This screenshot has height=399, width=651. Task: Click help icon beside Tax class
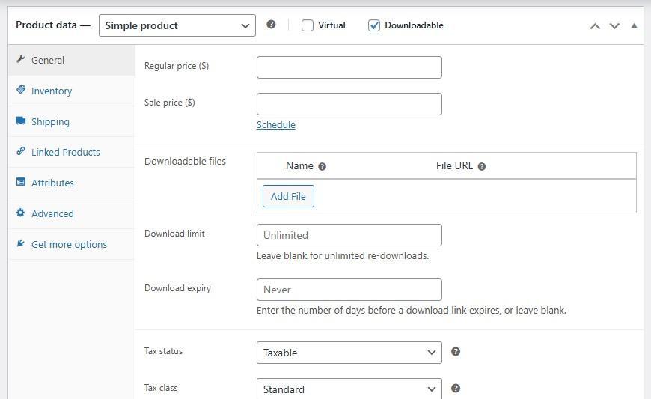click(x=456, y=389)
